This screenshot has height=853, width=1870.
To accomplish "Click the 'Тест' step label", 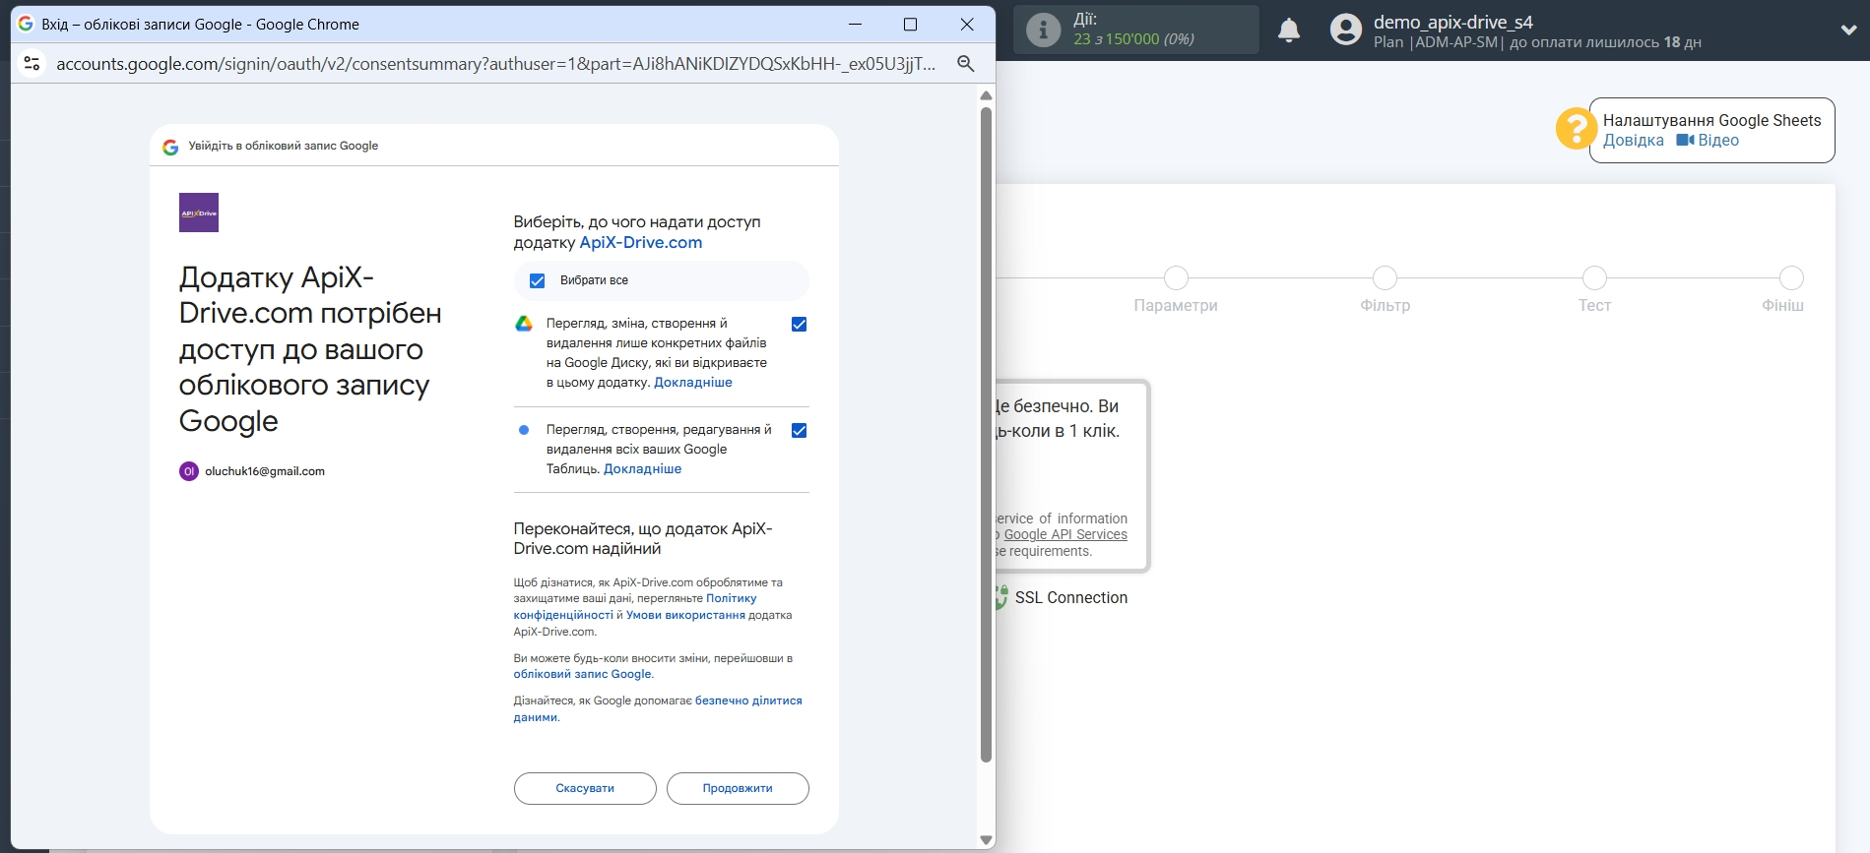I will 1594,306.
